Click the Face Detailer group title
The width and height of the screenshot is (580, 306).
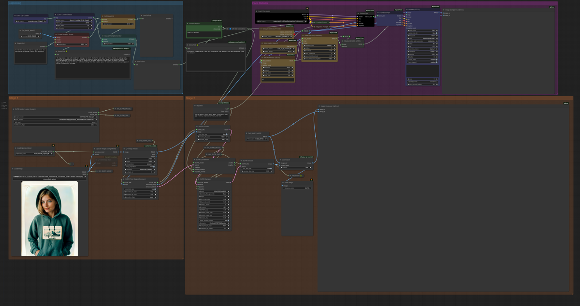pos(260,3)
